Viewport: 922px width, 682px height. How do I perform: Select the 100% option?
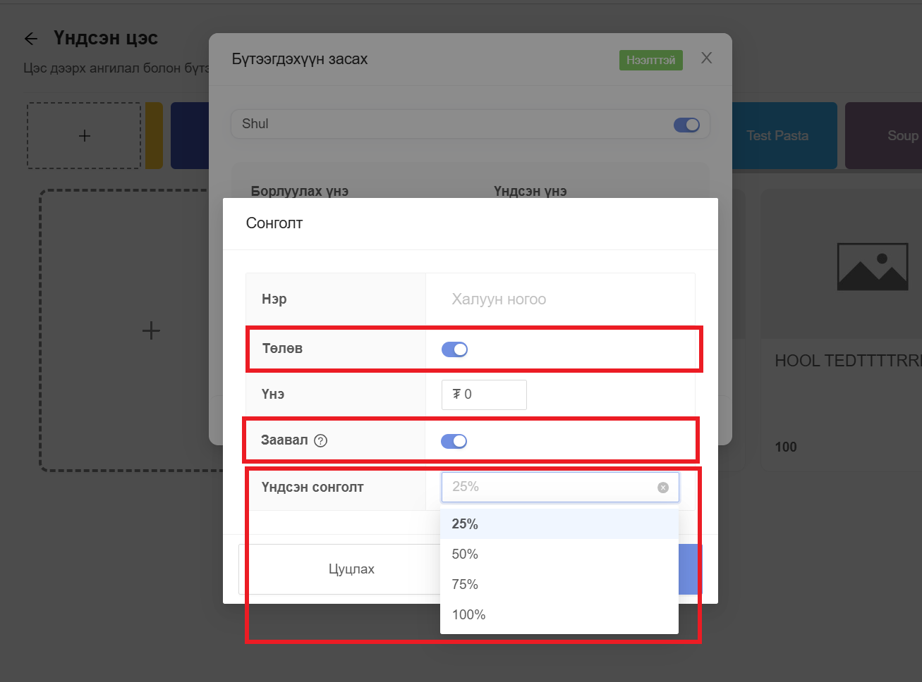point(469,615)
